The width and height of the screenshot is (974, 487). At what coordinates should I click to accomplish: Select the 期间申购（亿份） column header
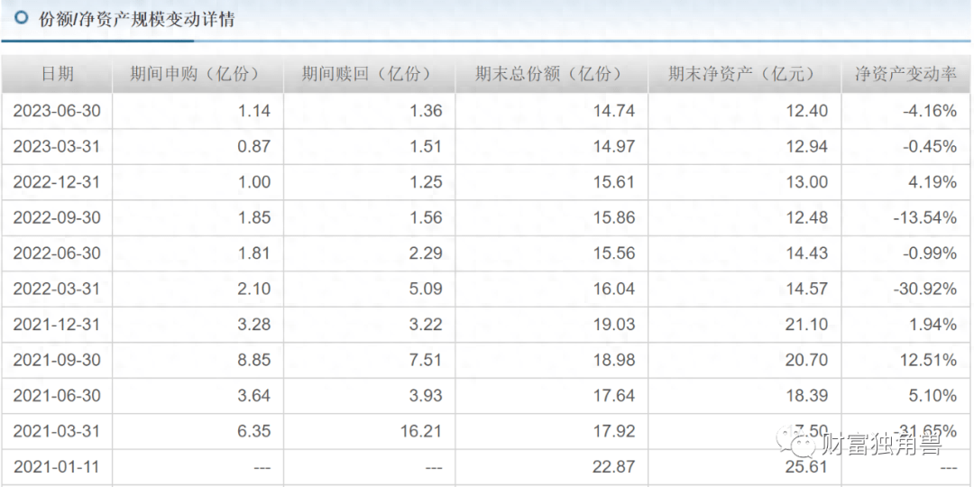tap(195, 74)
